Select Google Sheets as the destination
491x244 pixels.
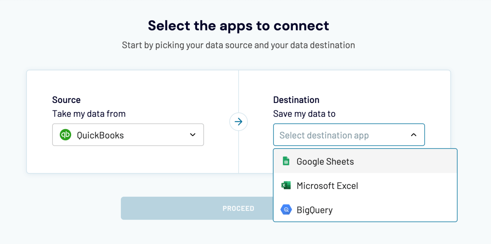pos(325,161)
